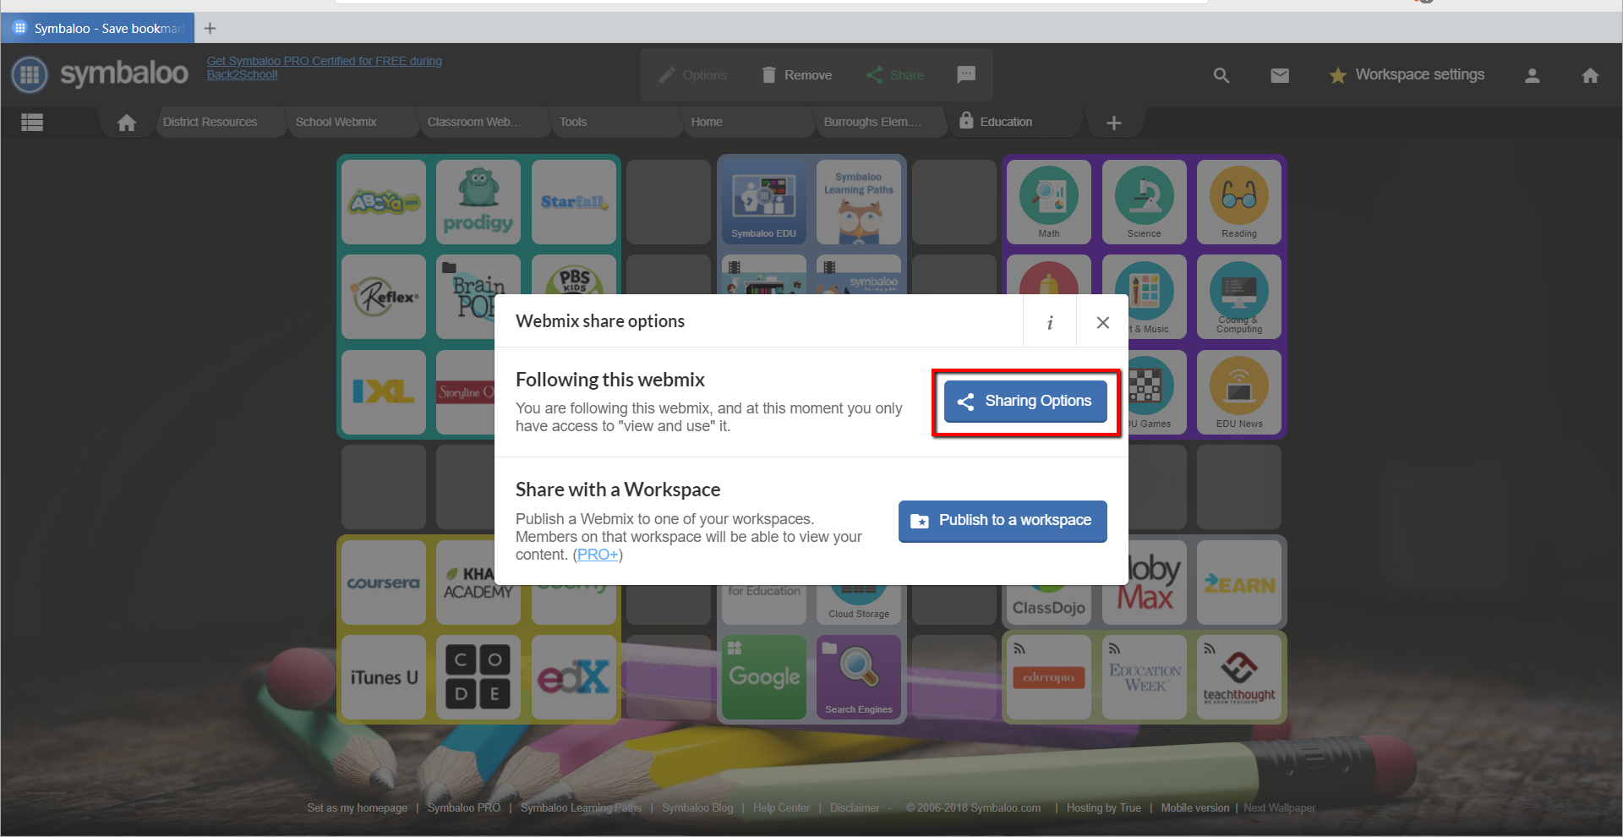Open Symbaloo PRO footer link
The width and height of the screenshot is (1623, 837).
coord(463,808)
